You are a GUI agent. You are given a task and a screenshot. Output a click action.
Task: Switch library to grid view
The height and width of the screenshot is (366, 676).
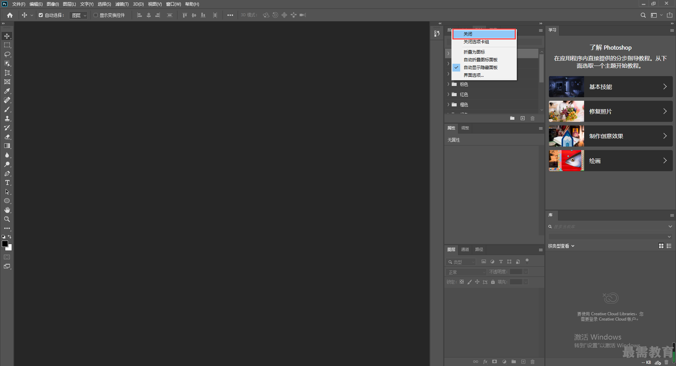(661, 246)
